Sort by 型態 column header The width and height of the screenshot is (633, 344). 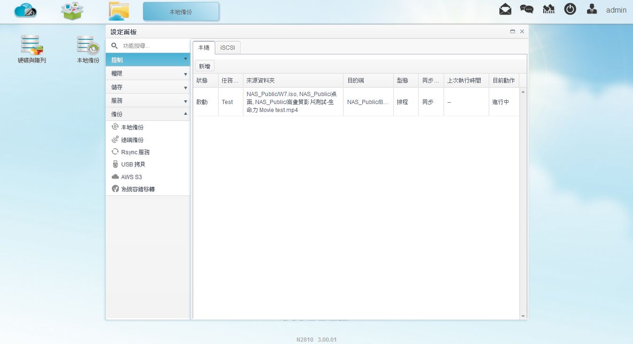point(406,81)
